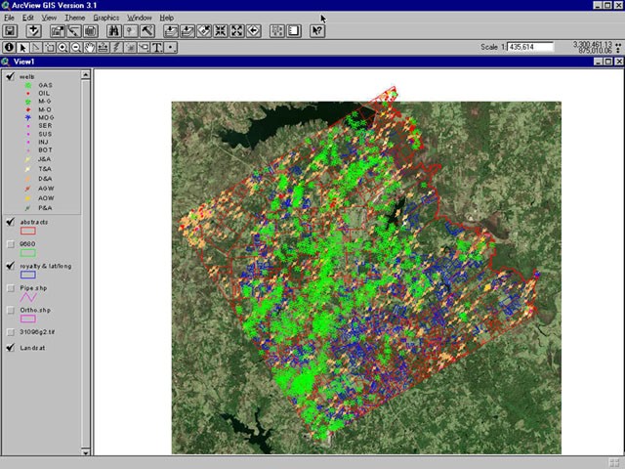Open the Window menu
This screenshot has height=469, width=625.
[x=140, y=18]
